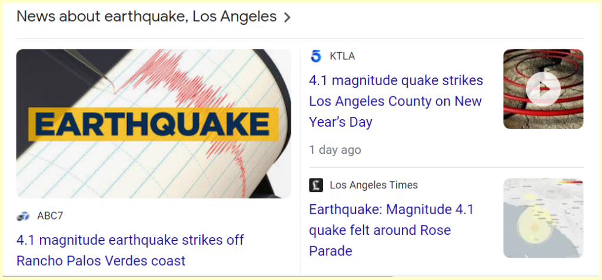The image size is (602, 280).
Task: Play the KTLA earthquake video
Action: (543, 89)
